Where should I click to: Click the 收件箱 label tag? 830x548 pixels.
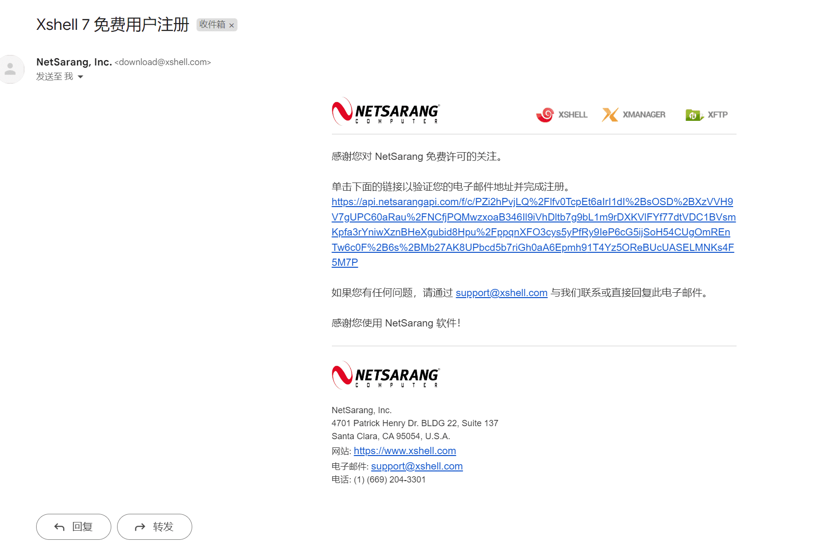point(213,25)
